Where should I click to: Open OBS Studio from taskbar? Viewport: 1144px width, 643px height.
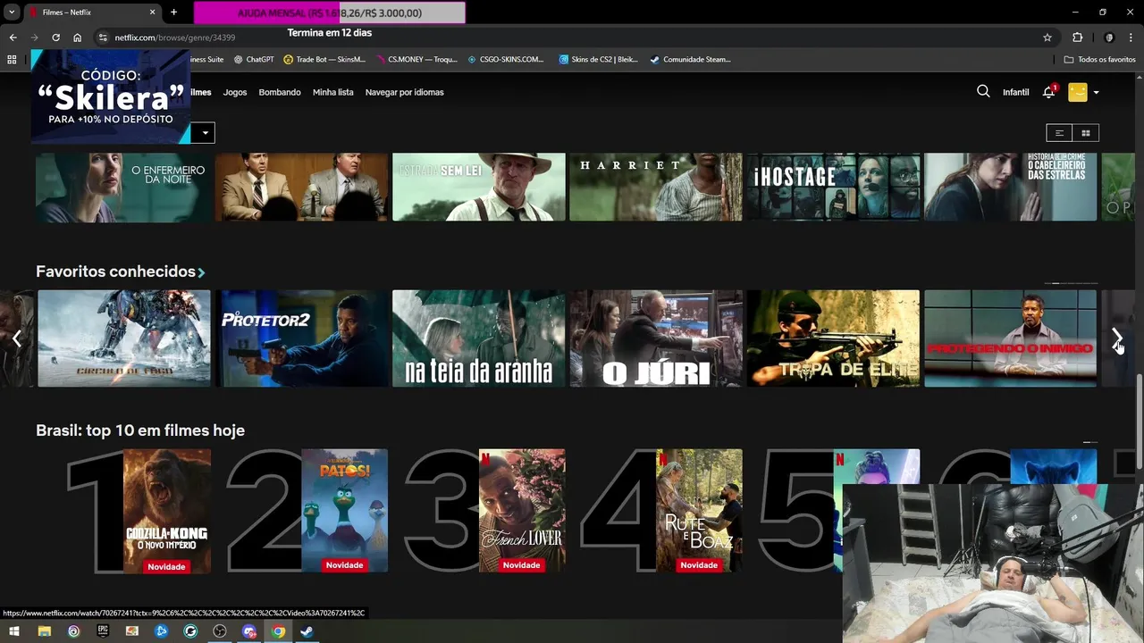[220, 631]
